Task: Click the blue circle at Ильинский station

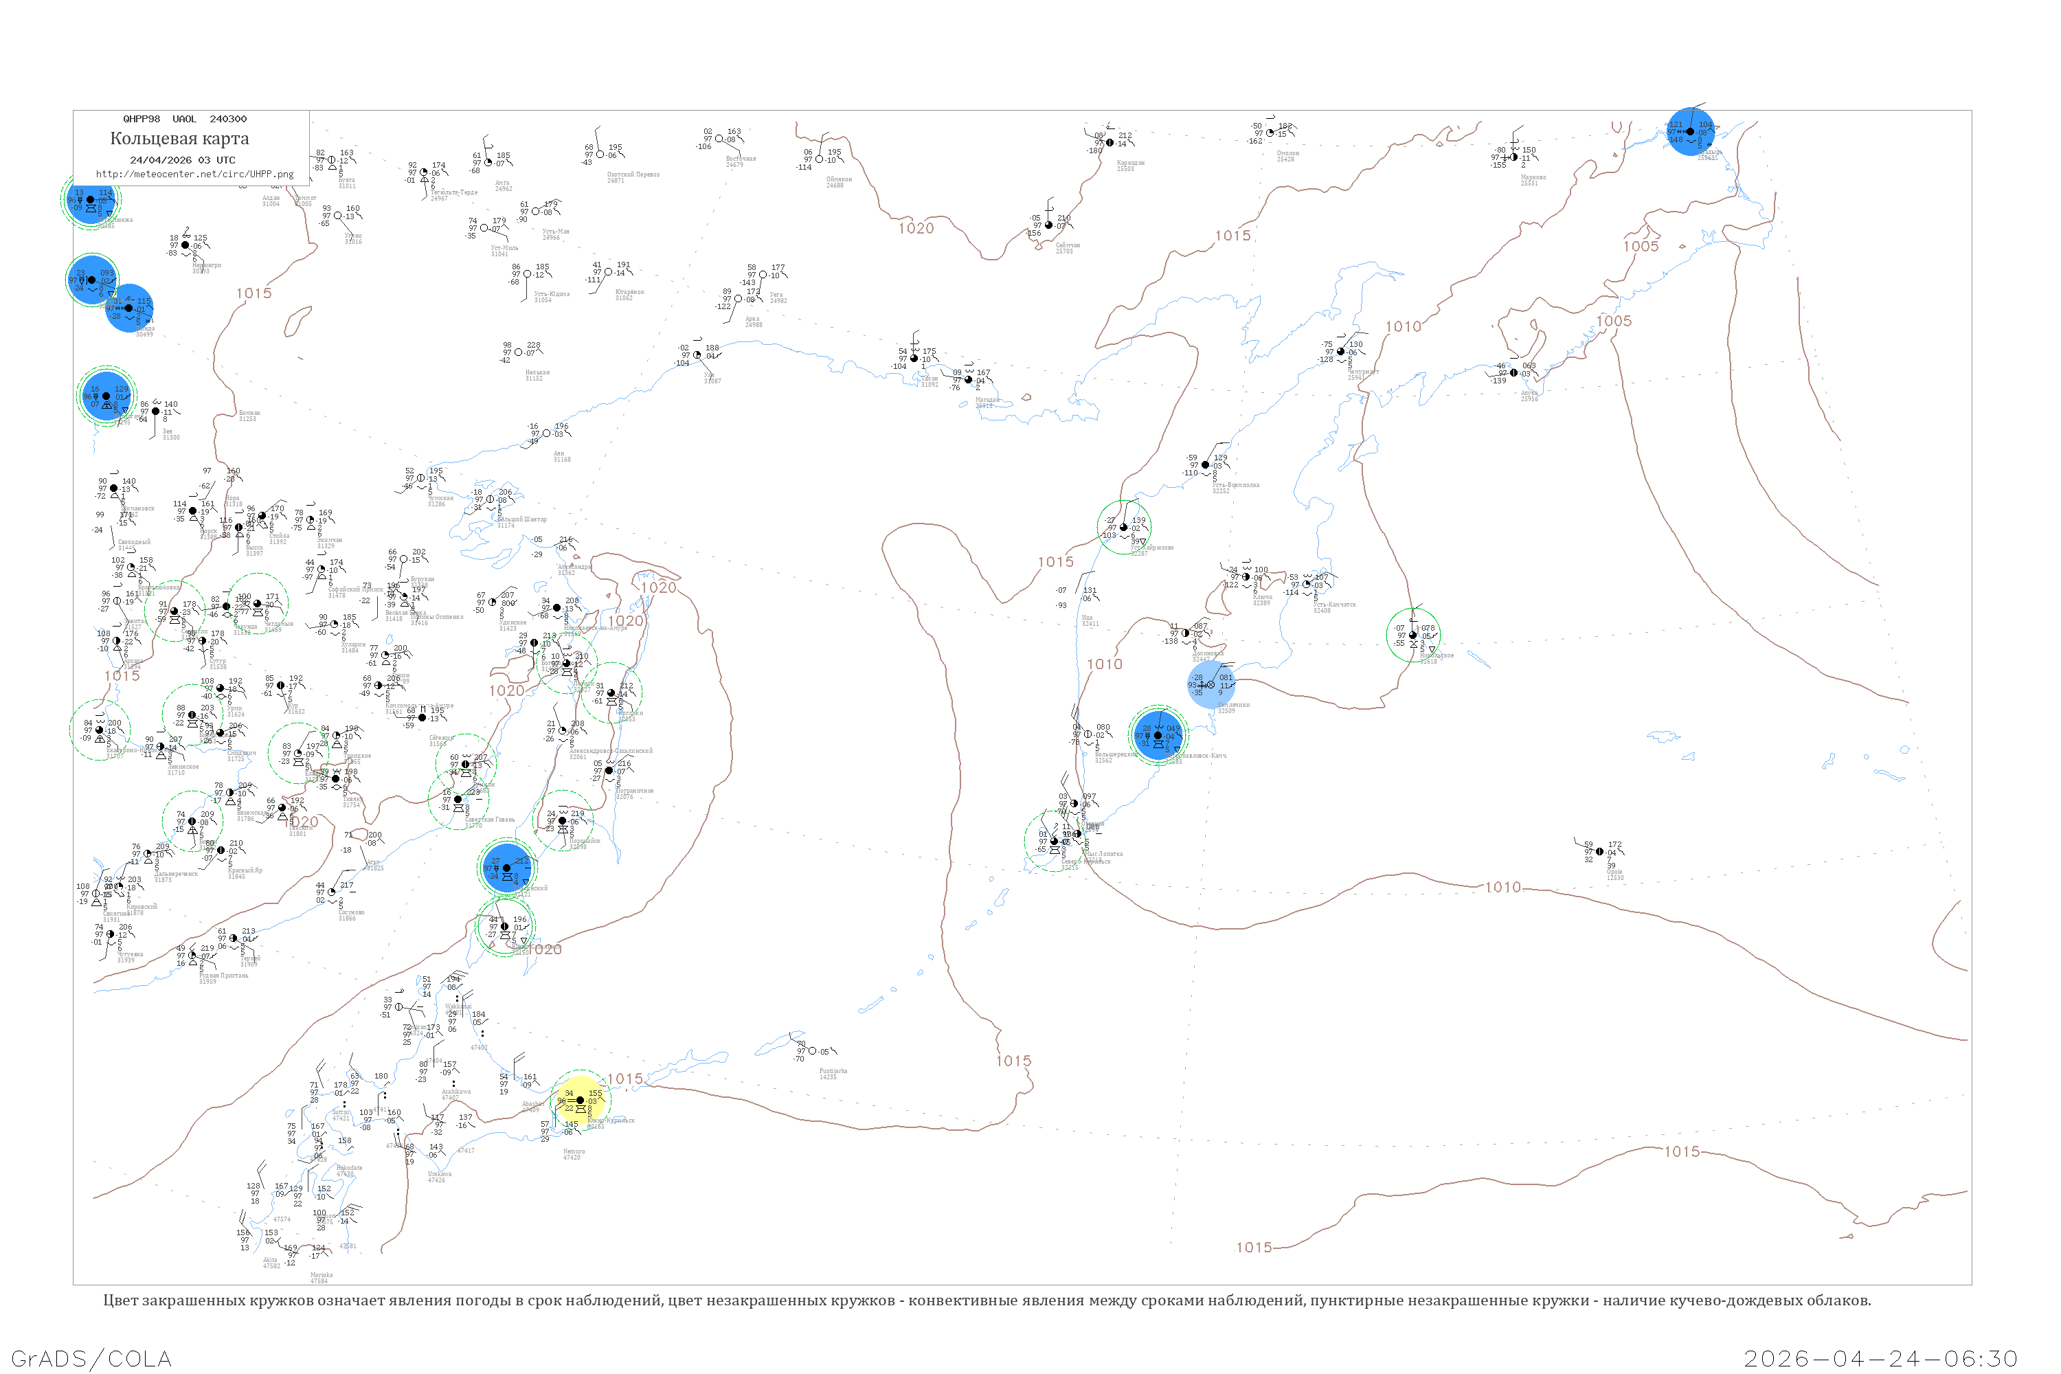Action: 506,868
